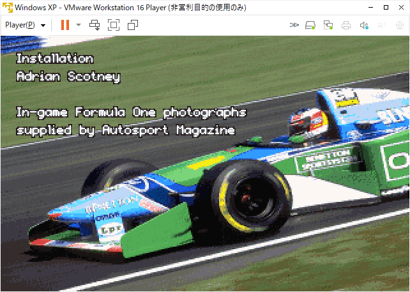Expand the double-chevron device toolbar

[x=294, y=25]
